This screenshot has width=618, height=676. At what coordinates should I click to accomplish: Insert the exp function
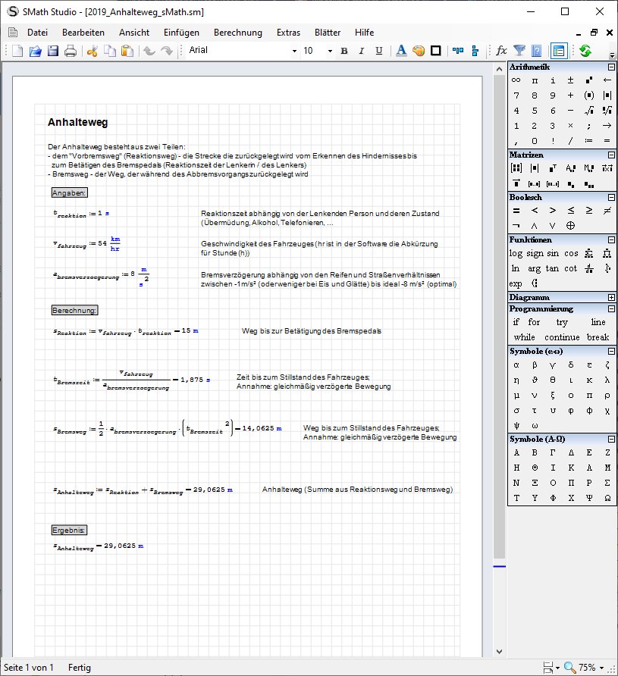pyautogui.click(x=516, y=283)
